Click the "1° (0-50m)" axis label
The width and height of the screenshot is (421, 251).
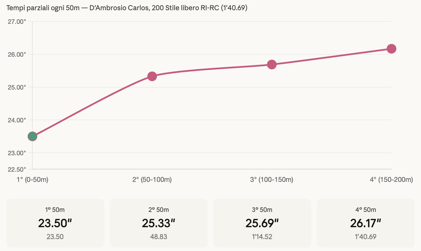(x=32, y=180)
